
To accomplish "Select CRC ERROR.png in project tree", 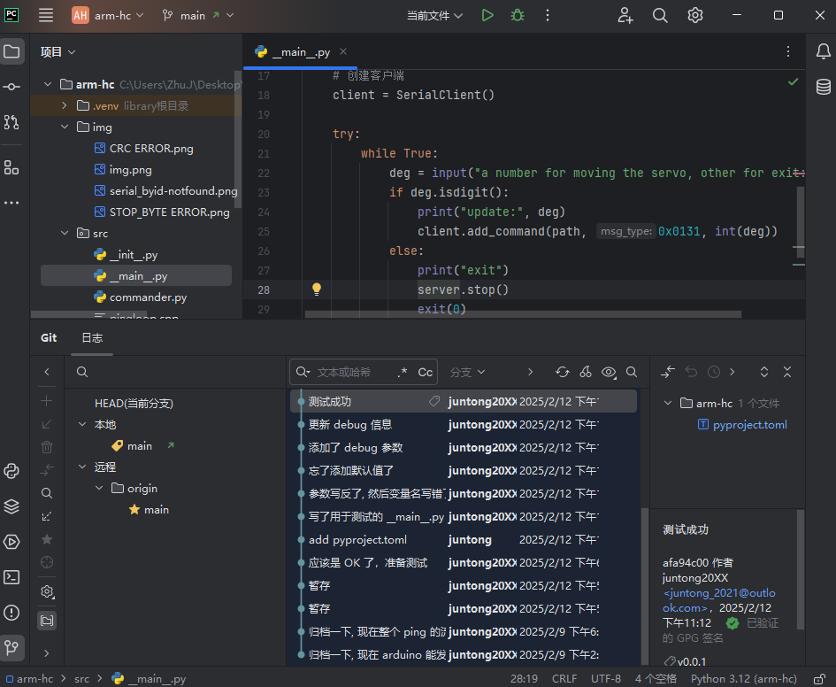I will point(151,148).
